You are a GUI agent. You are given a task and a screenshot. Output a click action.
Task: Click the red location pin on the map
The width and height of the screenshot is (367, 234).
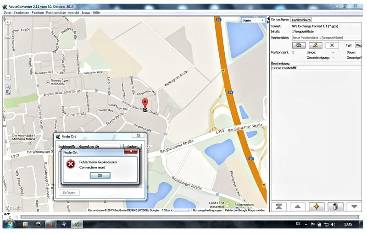145,103
